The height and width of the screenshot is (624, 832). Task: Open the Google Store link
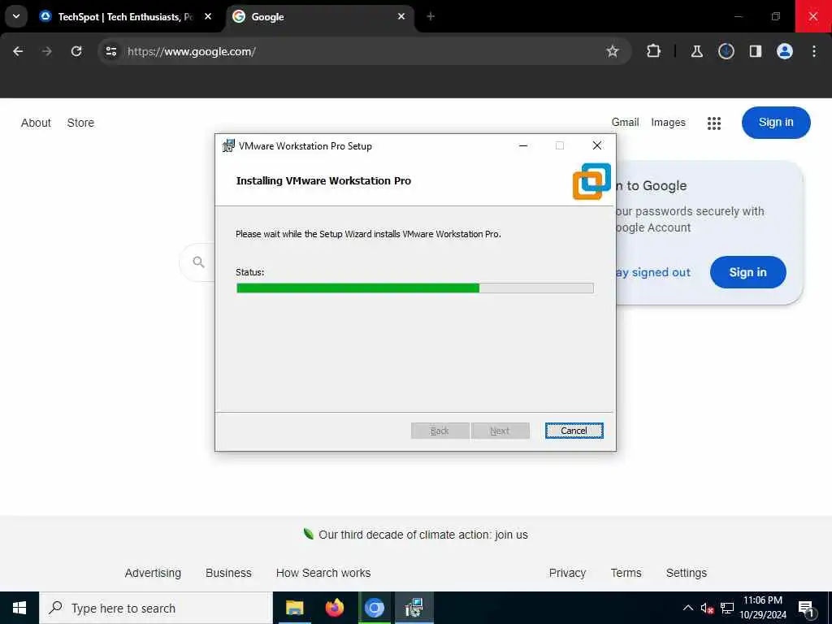(80, 123)
